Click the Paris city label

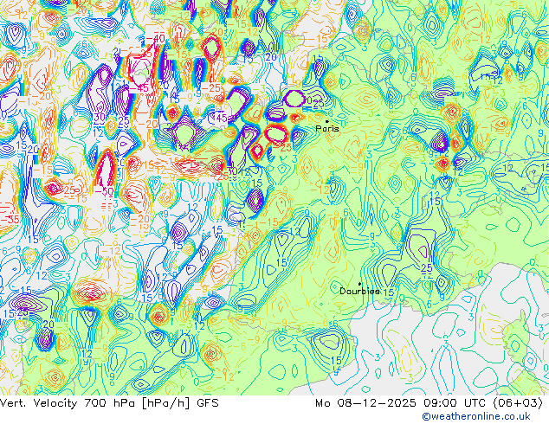pyautogui.click(x=327, y=128)
